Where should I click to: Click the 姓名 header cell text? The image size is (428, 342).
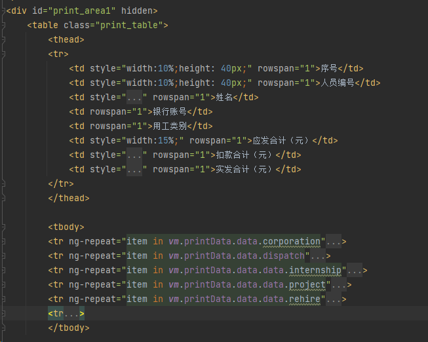(224, 97)
